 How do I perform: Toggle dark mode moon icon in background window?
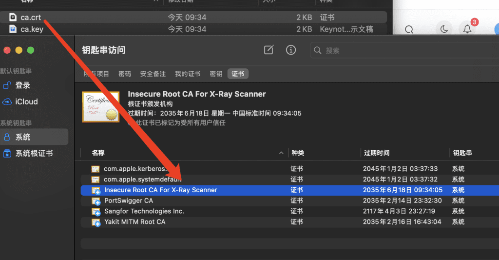(x=444, y=29)
